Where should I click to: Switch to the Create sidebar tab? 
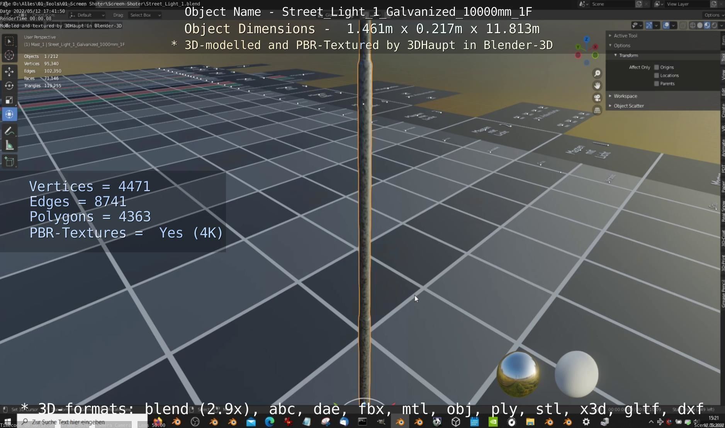tap(723, 110)
